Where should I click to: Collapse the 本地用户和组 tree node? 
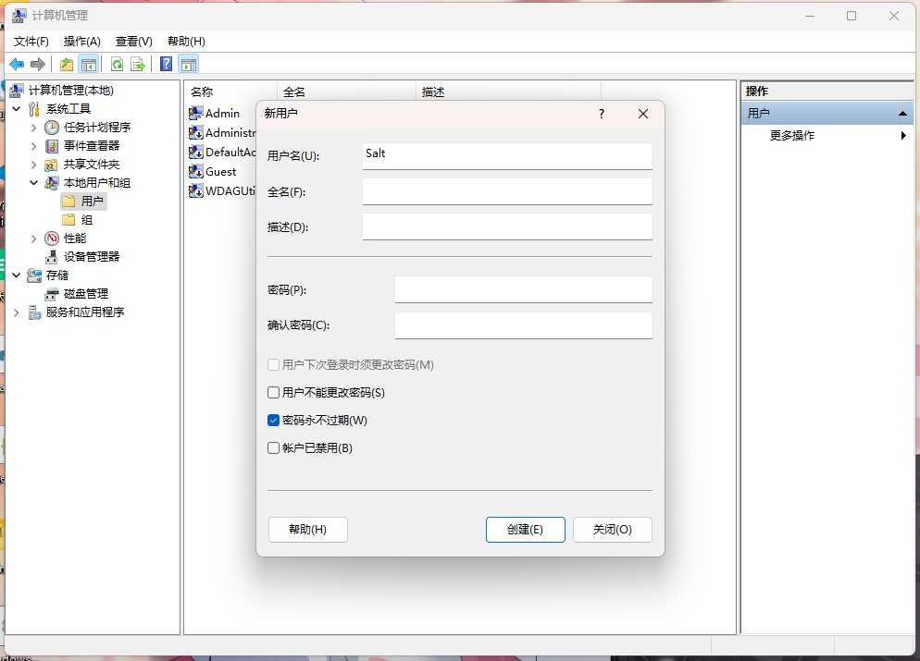pyautogui.click(x=34, y=182)
